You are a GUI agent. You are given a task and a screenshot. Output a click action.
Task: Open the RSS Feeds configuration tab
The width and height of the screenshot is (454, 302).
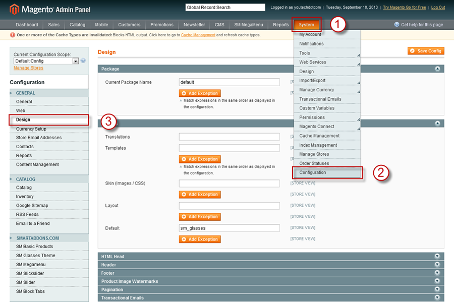[49, 215]
